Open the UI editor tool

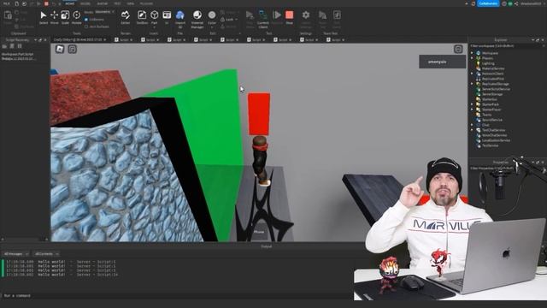(x=167, y=17)
